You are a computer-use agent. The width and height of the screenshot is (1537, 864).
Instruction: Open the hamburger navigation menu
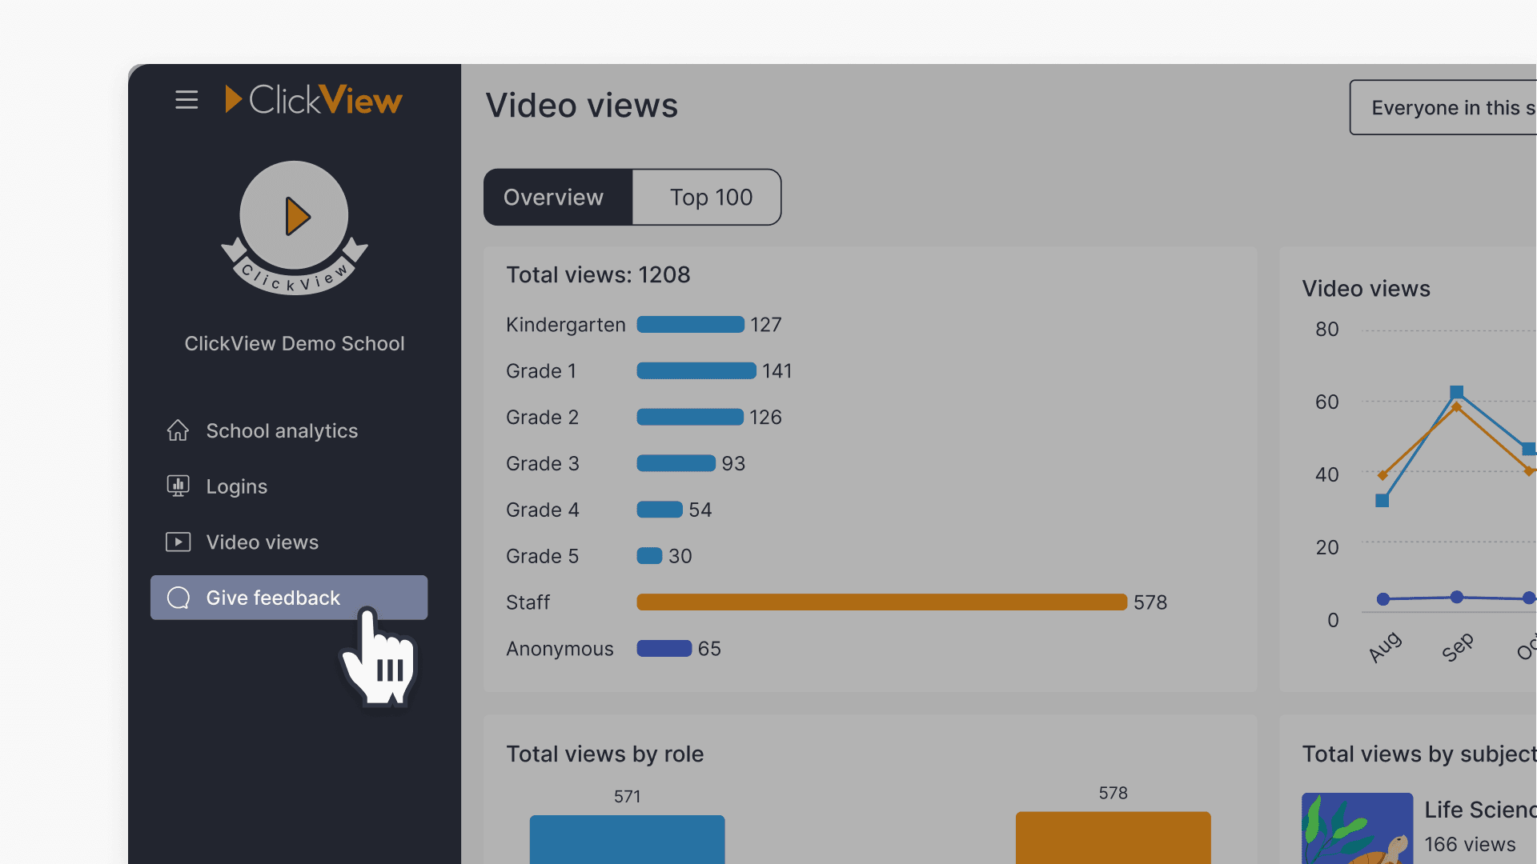(186, 99)
